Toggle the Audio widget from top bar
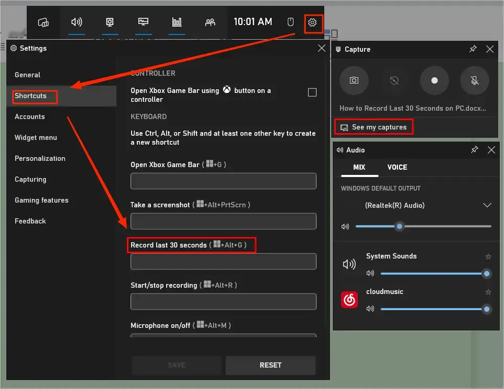 pyautogui.click(x=76, y=22)
